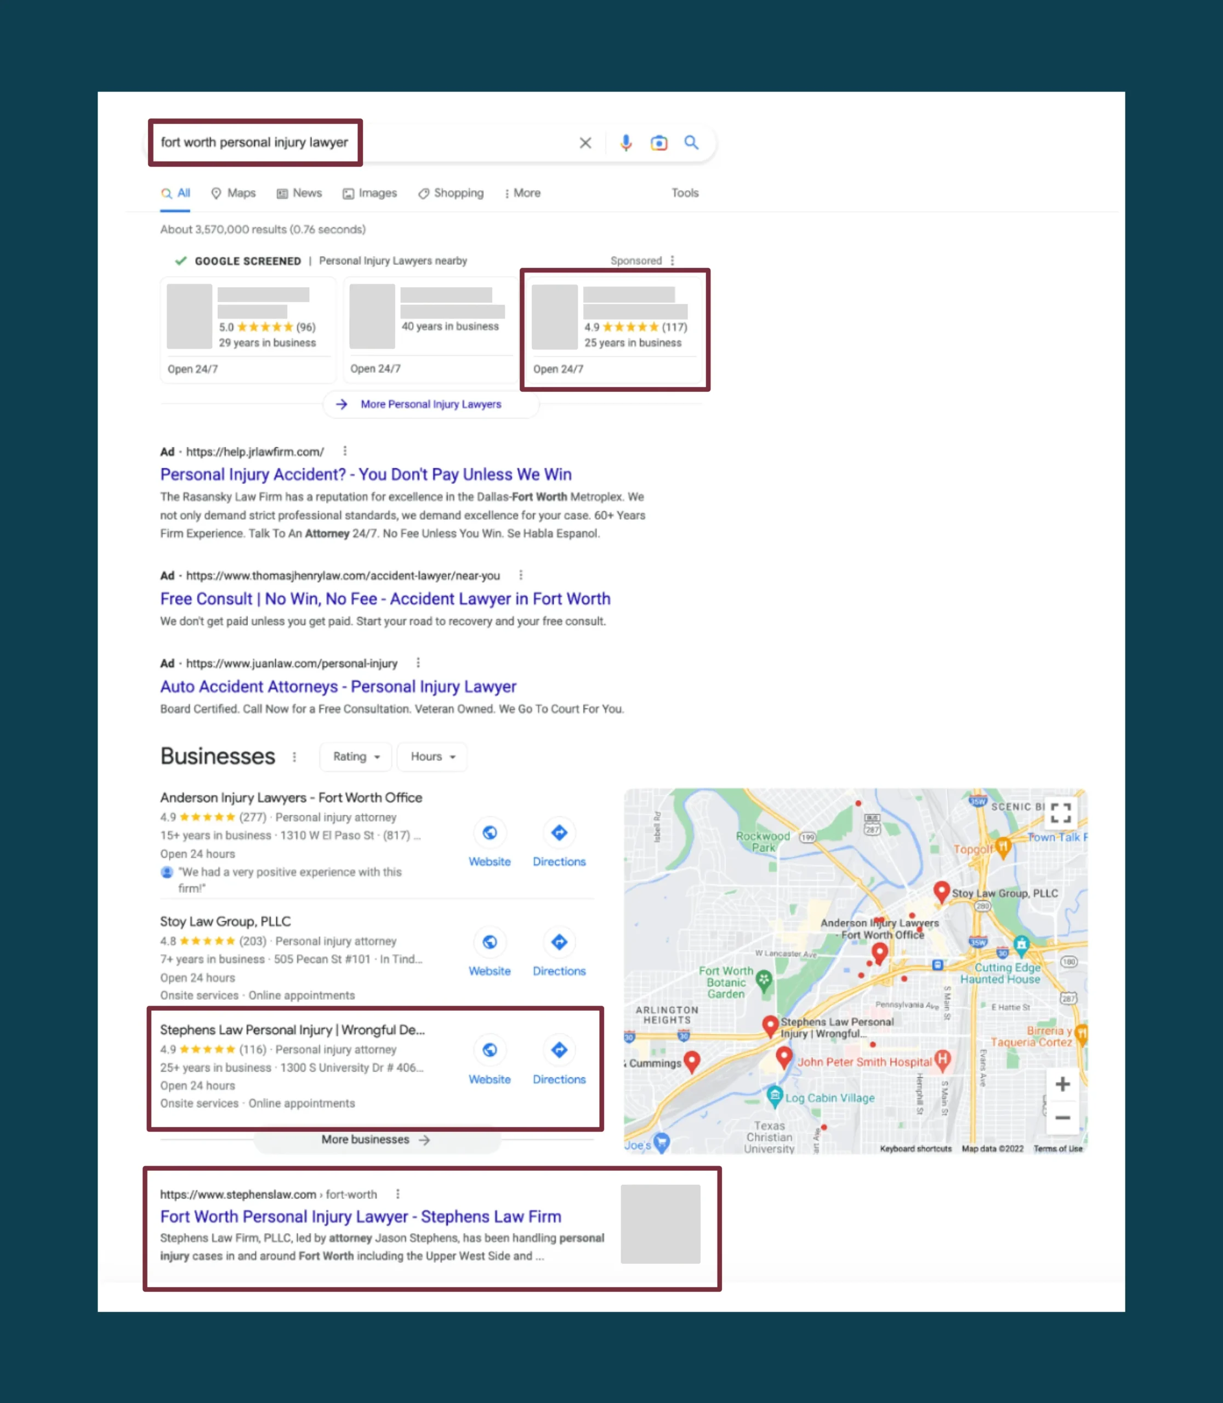Screen dimensions: 1223x1403
Task: Open Anderson Injury Lawyers business listing
Action: point(291,797)
